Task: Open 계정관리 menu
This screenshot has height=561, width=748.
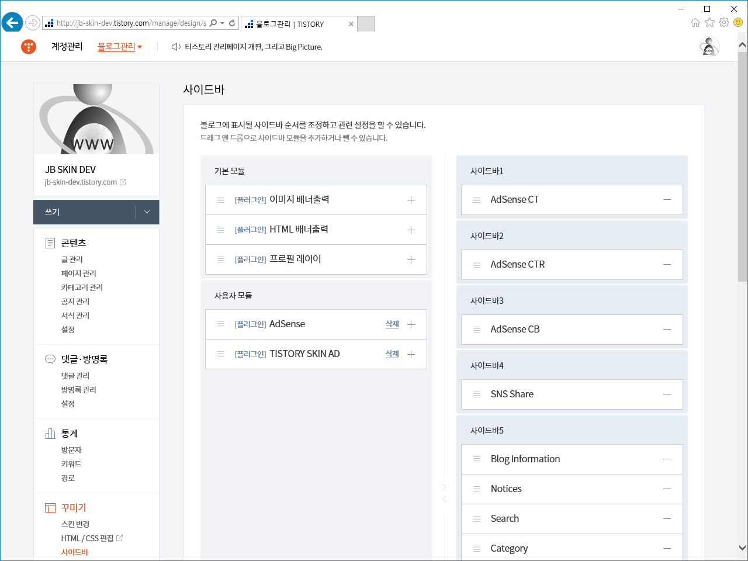Action: [x=67, y=47]
